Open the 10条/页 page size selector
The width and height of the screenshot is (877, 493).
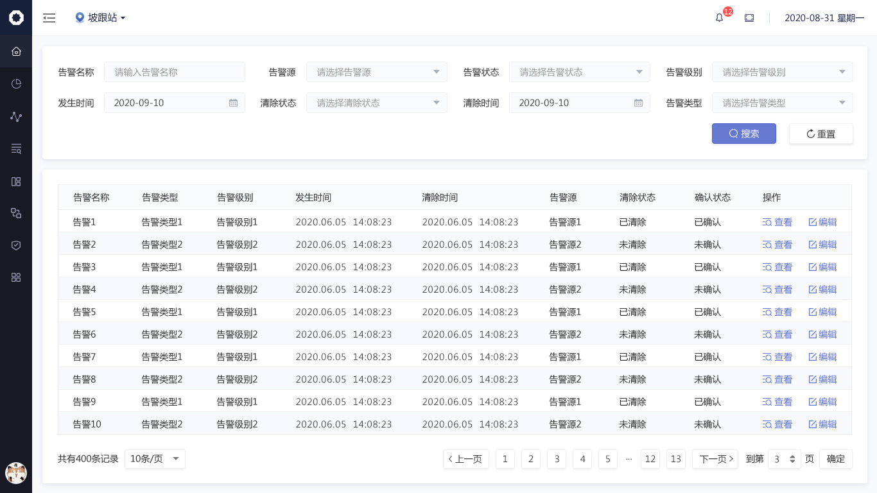coord(155,459)
